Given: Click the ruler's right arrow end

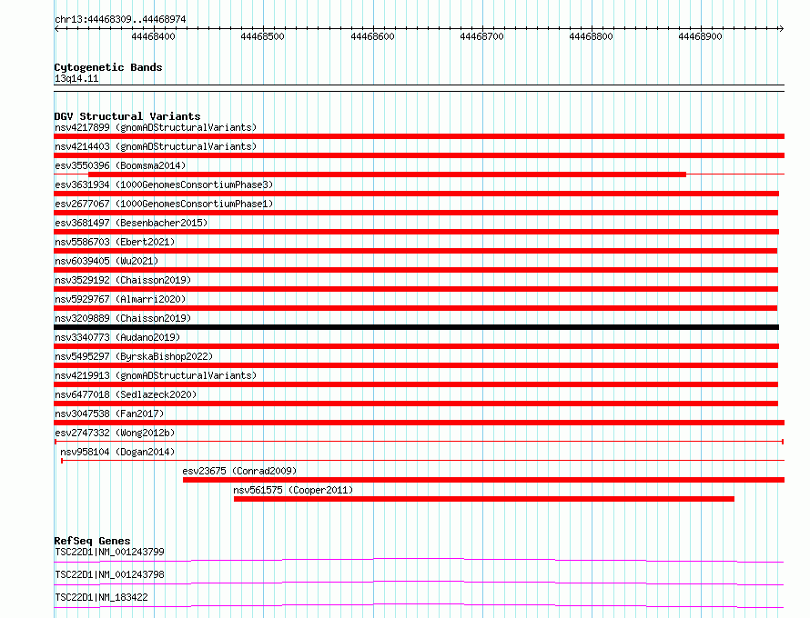Looking at the screenshot, I should (x=781, y=29).
